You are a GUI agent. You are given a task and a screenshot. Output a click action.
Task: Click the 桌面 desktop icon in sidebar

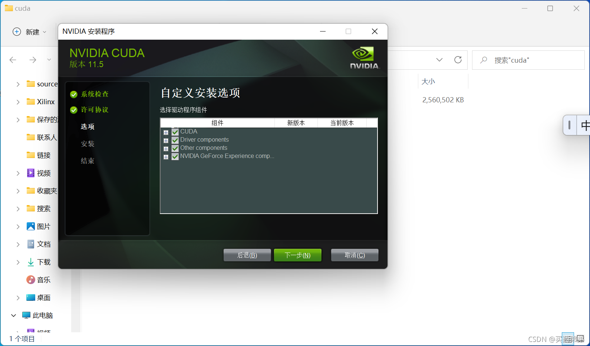31,297
